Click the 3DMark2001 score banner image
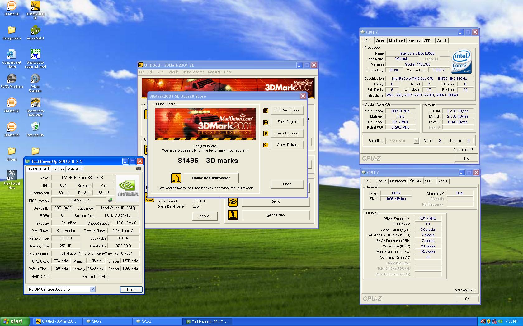Image resolution: width=523 pixels, height=326 pixels. (205, 124)
